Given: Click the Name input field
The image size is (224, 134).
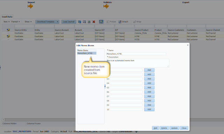Looking at the screenshot, I should [x=136, y=54].
